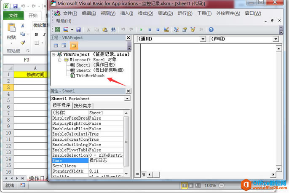289x193 pixels.
Task: Run the macro with the green play icon
Action: (142, 29)
